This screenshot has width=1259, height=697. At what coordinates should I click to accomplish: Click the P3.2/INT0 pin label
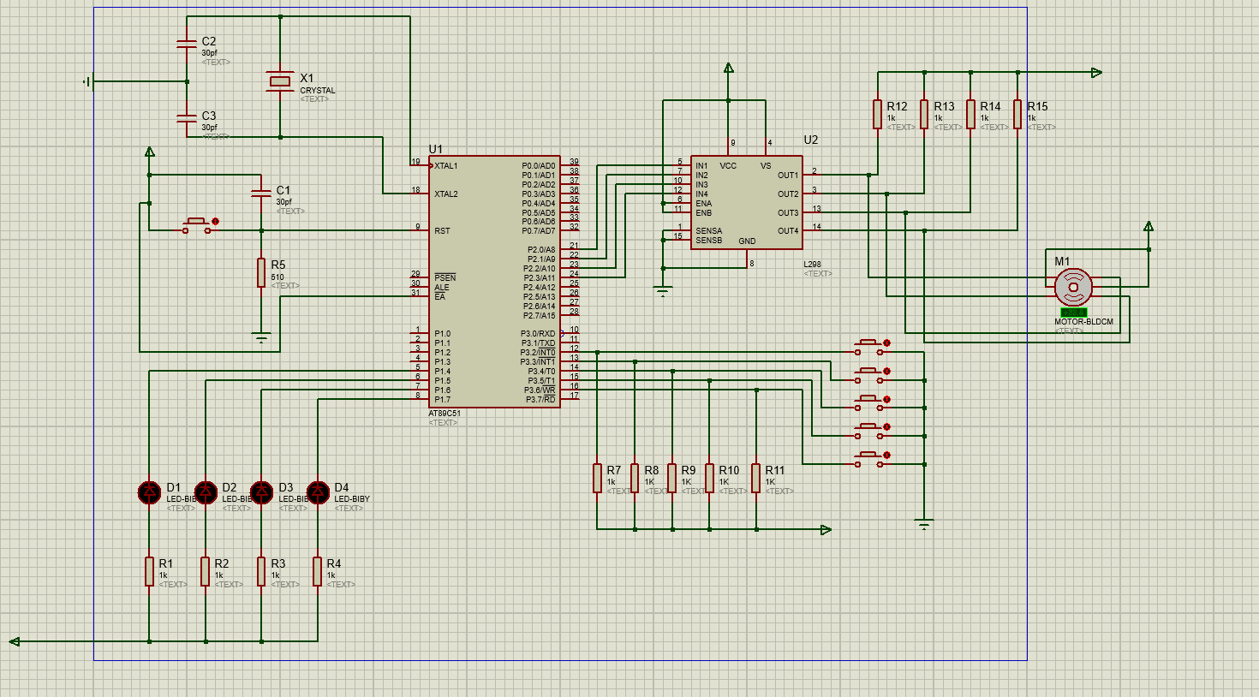tap(537, 353)
